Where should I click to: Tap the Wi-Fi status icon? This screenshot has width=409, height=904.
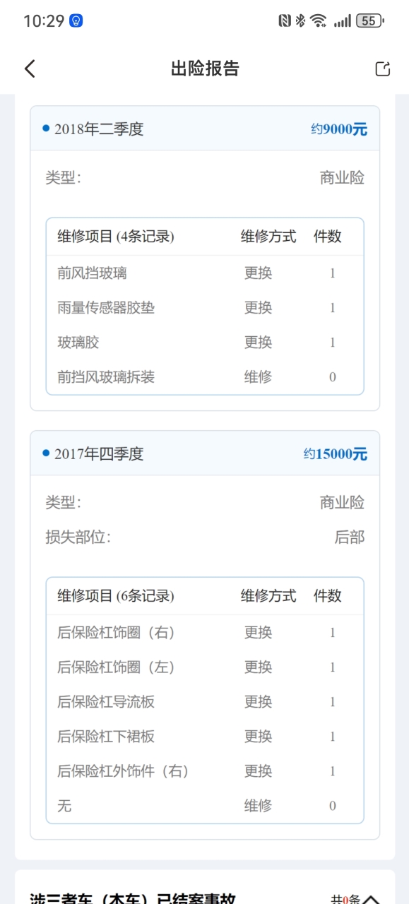[x=319, y=21]
